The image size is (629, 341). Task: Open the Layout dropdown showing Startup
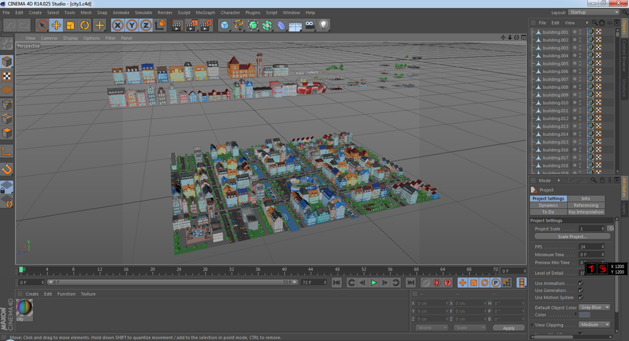click(594, 12)
